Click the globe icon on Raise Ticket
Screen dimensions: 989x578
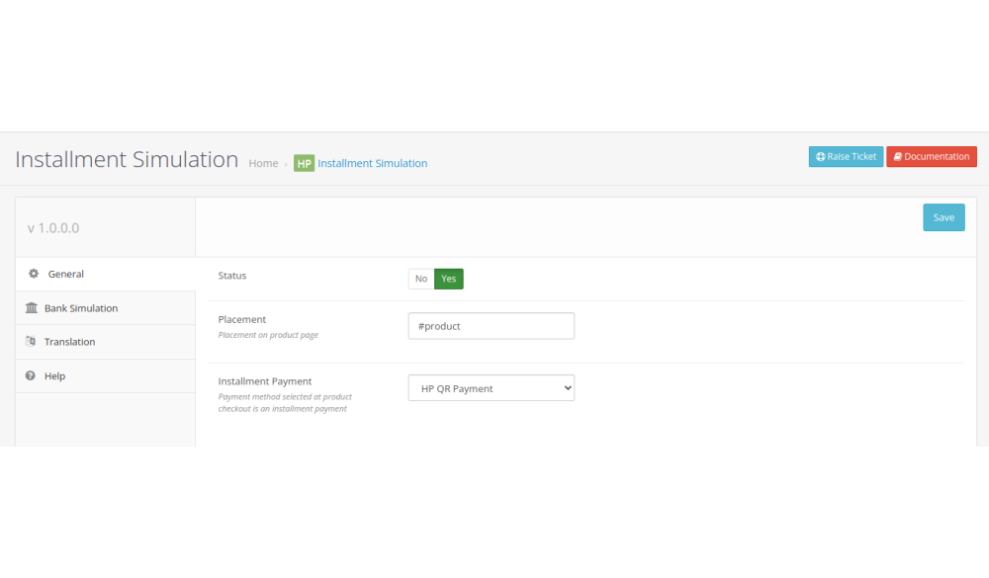(820, 157)
